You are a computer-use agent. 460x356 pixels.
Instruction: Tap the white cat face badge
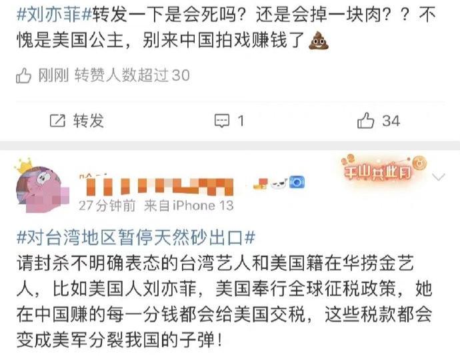pyautogui.click(x=279, y=184)
